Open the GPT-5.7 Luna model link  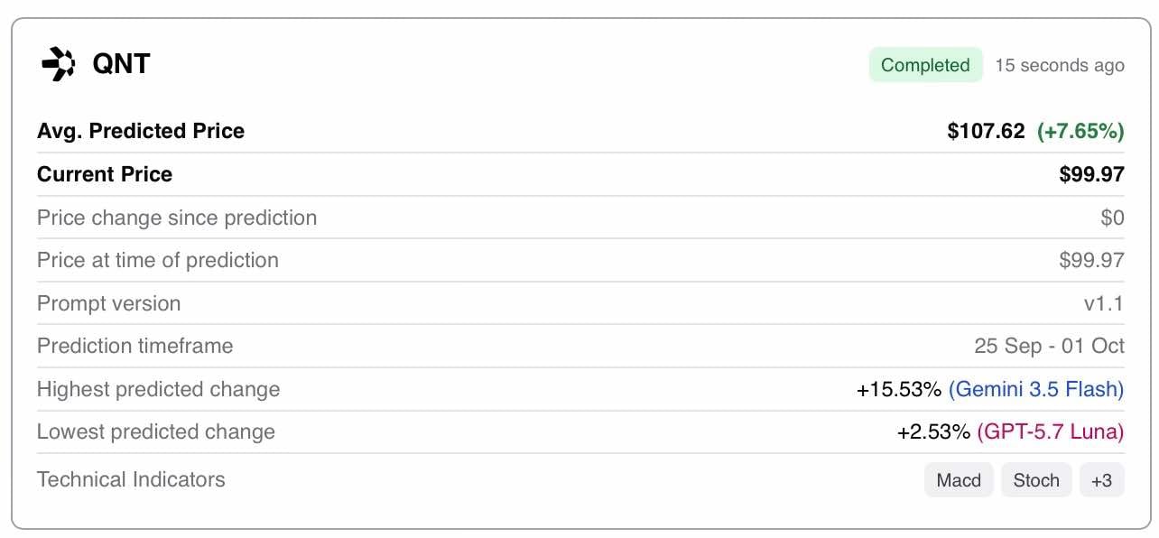[x=1051, y=432]
